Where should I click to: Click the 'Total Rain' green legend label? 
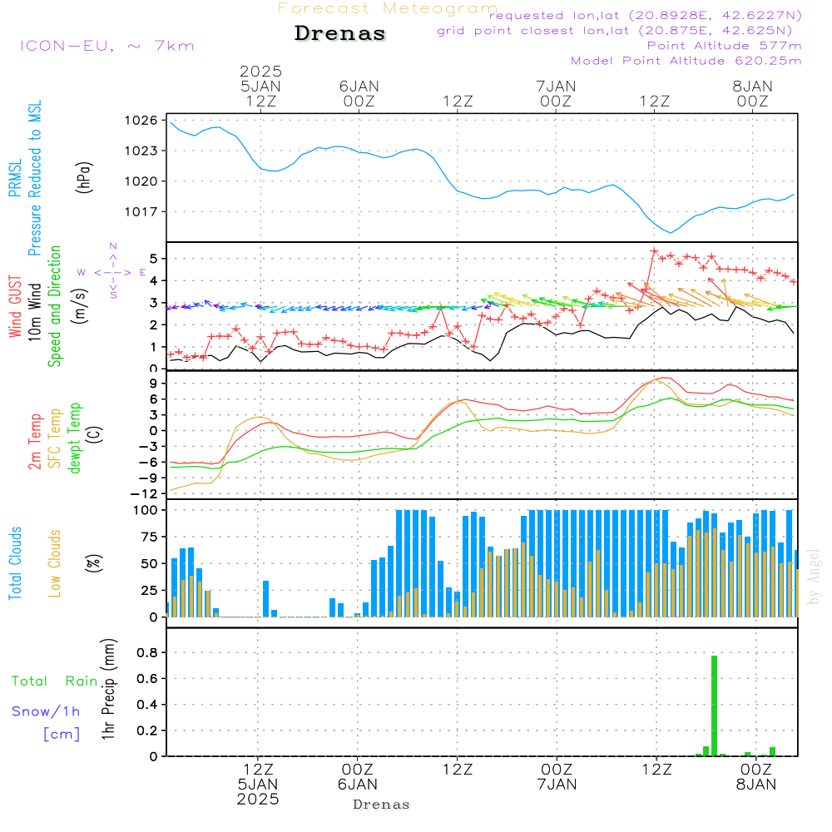[55, 681]
